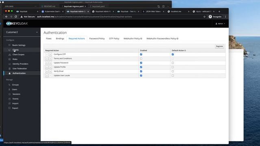Image resolution: width=260 pixels, height=146 pixels.
Task: Open Users in the sidebar
Action: pos(15,89)
